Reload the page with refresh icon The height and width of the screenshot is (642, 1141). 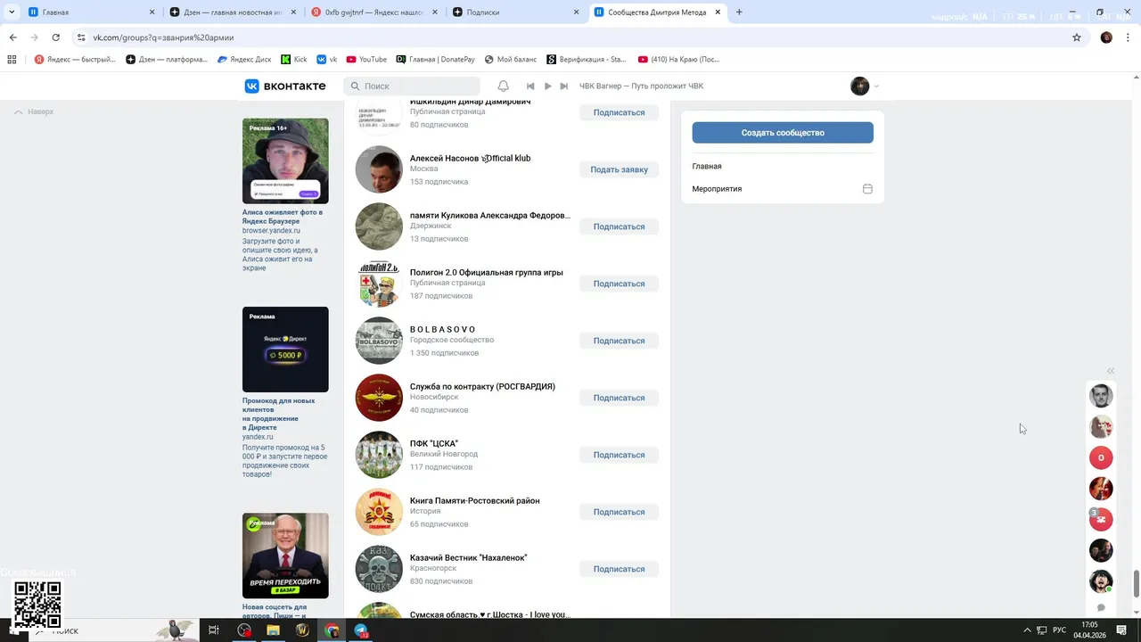[x=55, y=37]
